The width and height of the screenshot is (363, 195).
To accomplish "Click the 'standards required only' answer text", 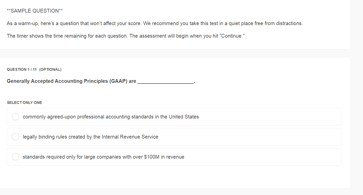I will click(x=103, y=157).
